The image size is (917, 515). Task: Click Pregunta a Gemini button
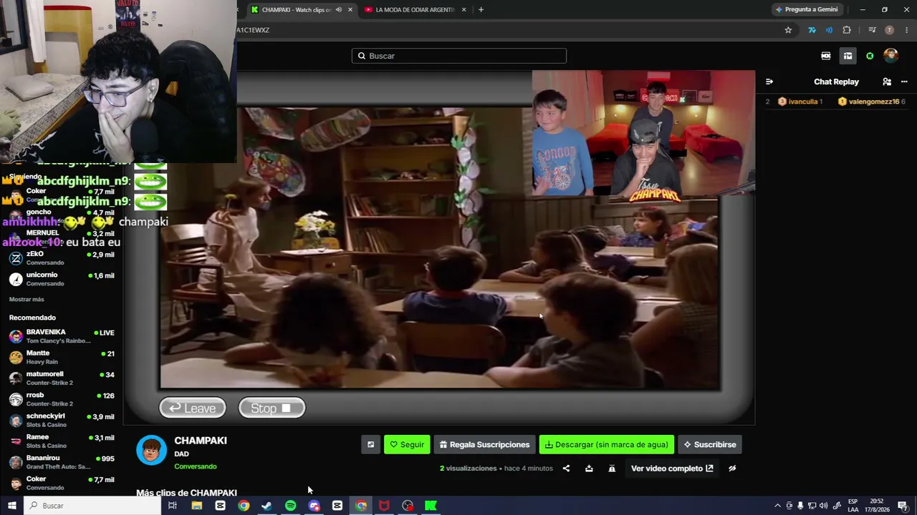pyautogui.click(x=806, y=9)
